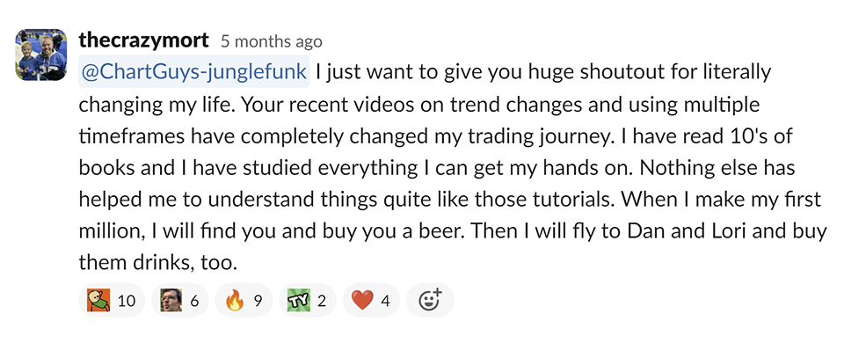This screenshot has width=844, height=343.
Task: Open the thecrazymort username link
Action: tap(143, 40)
